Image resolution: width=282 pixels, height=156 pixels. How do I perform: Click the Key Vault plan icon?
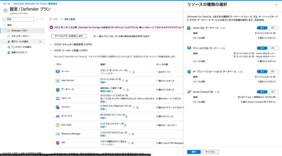58,125
